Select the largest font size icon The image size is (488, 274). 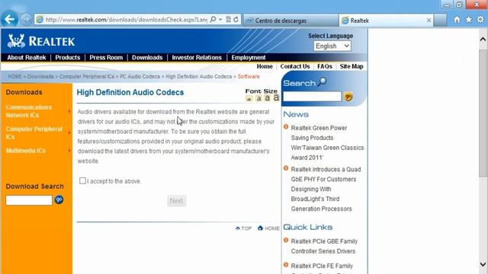pyautogui.click(x=276, y=97)
